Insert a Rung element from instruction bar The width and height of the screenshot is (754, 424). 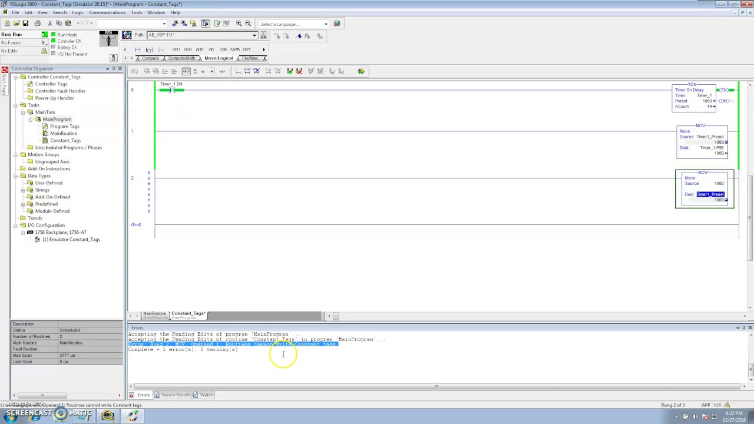tap(137, 49)
